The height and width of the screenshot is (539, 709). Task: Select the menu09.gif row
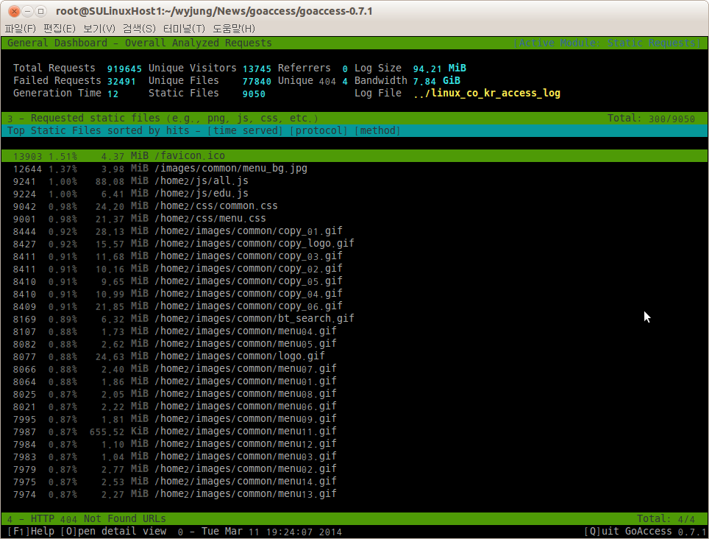pyautogui.click(x=354, y=419)
